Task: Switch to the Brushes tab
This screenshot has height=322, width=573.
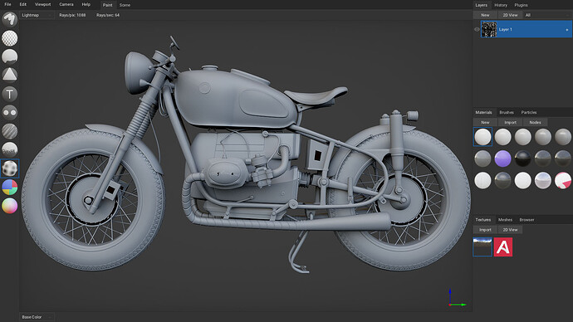Action: coord(507,112)
